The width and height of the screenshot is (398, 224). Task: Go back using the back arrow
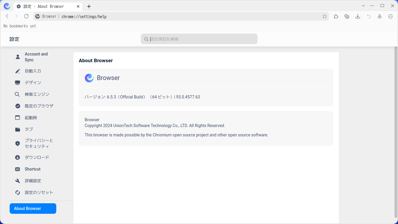click(x=7, y=16)
